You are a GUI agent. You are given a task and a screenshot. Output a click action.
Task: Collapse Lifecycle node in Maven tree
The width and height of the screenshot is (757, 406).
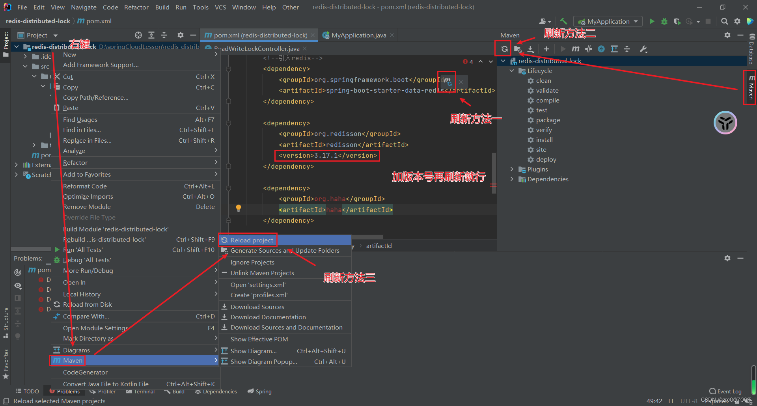coord(512,71)
